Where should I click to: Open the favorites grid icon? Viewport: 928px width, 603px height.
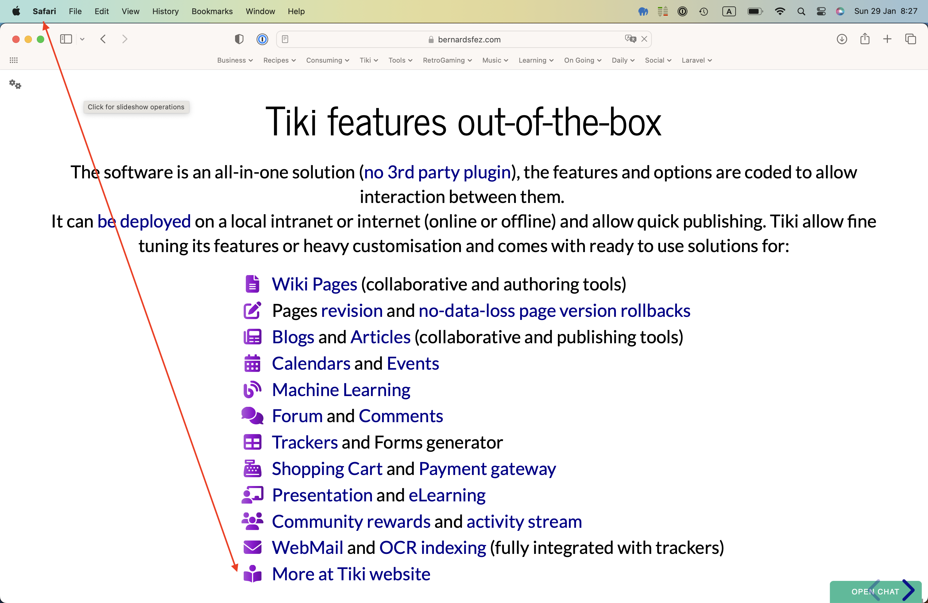[14, 60]
